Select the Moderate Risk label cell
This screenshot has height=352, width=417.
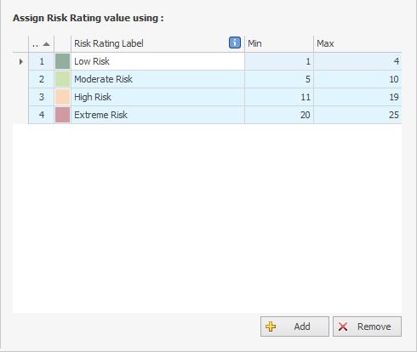pos(157,79)
